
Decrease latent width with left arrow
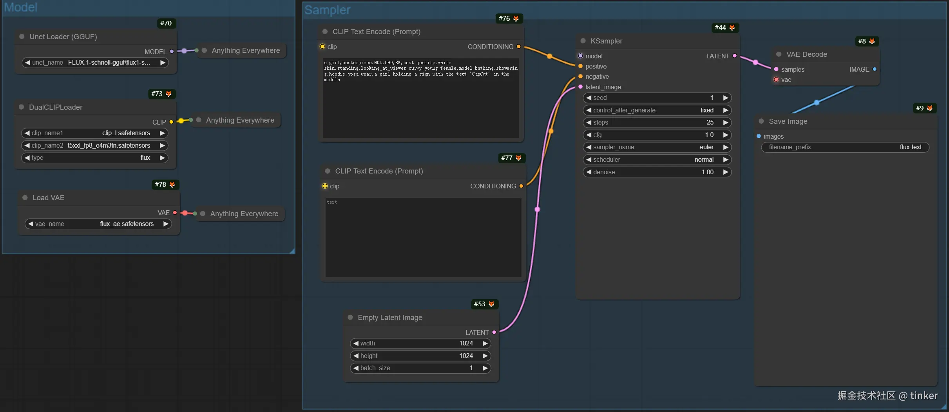click(356, 343)
